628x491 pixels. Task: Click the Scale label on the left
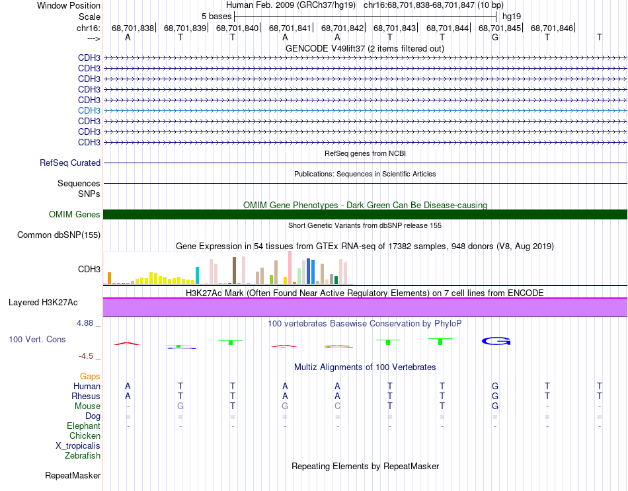[x=89, y=17]
